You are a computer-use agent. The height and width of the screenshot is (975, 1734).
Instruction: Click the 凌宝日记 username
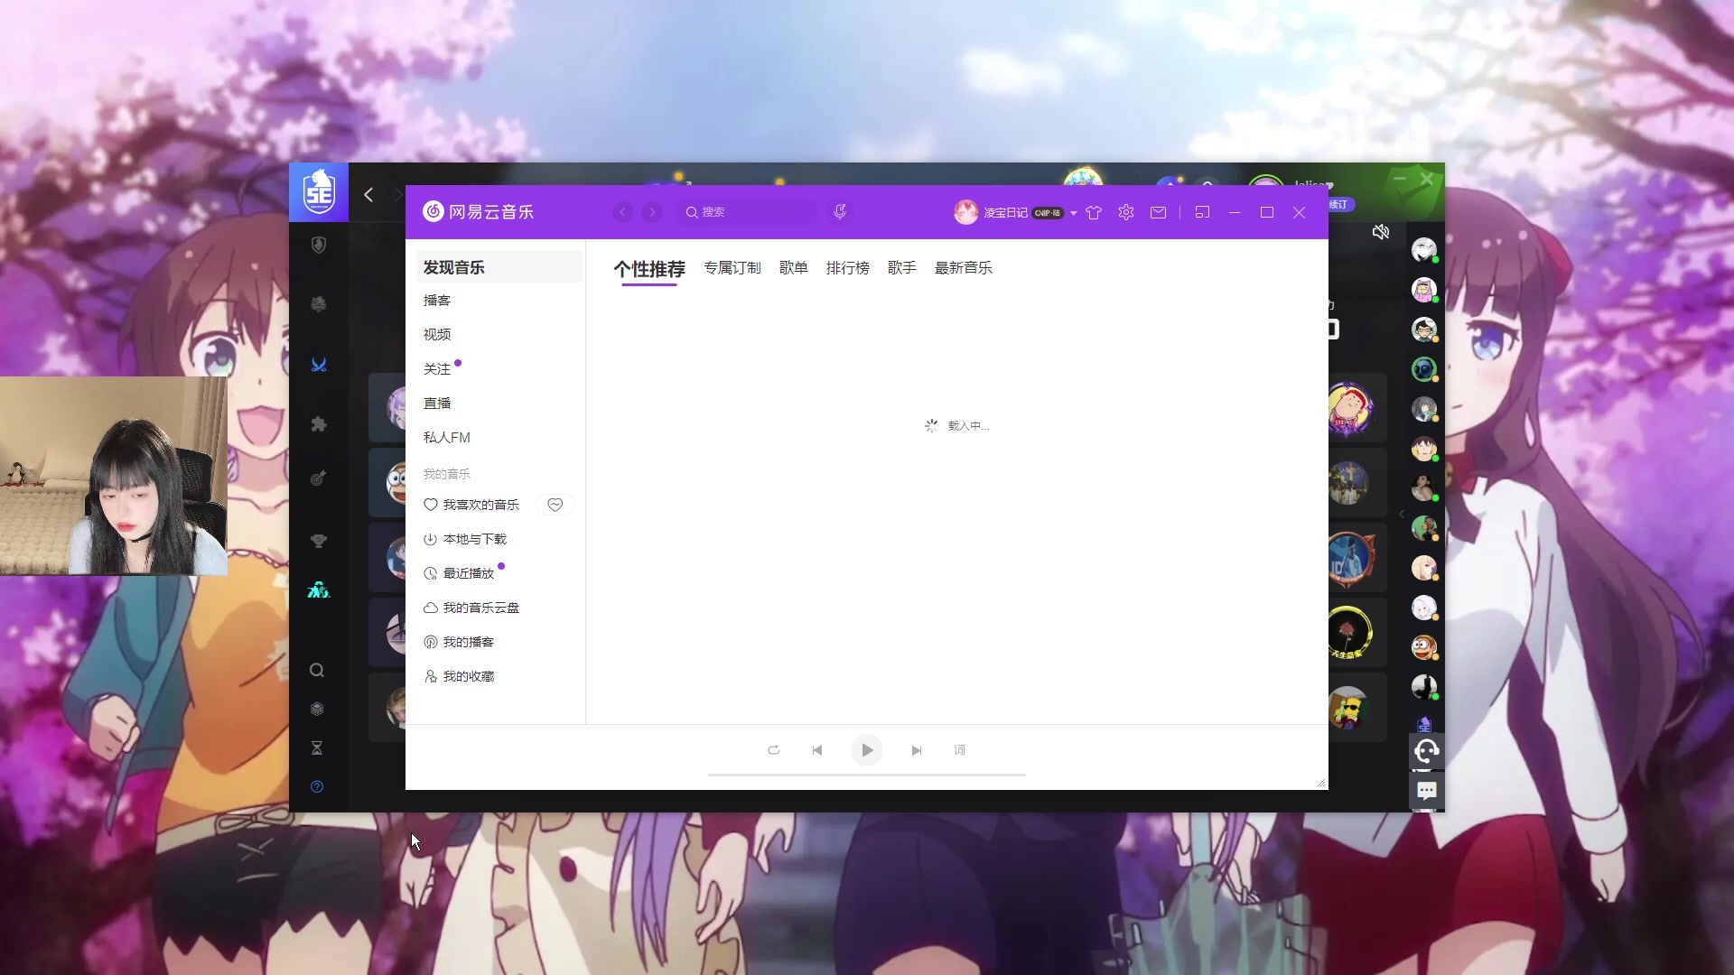coord(1005,213)
